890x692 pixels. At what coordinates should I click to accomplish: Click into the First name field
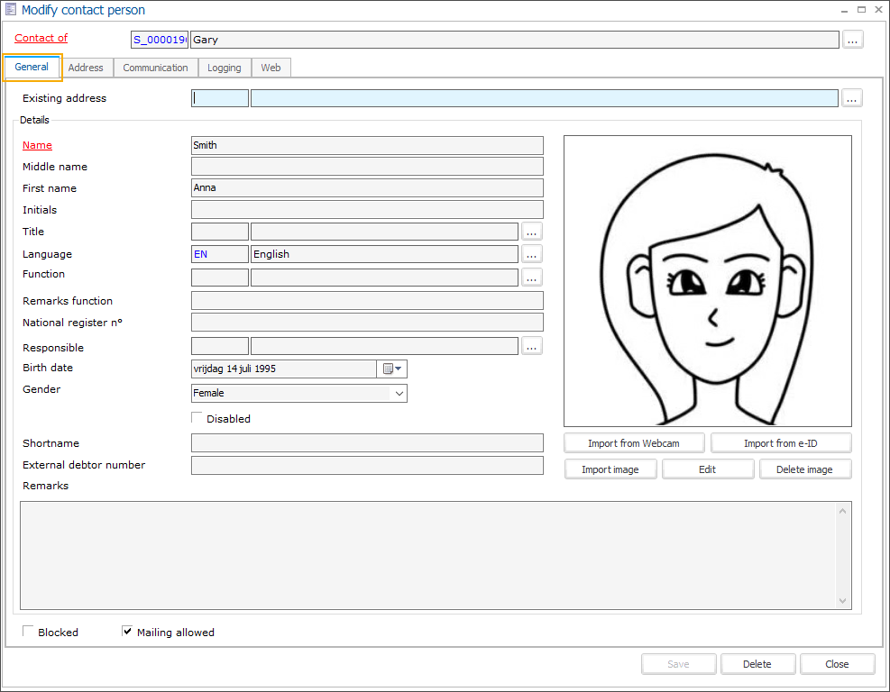click(x=367, y=188)
